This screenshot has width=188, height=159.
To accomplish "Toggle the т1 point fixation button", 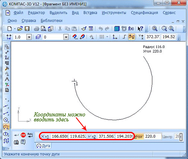I will coord(45,136).
